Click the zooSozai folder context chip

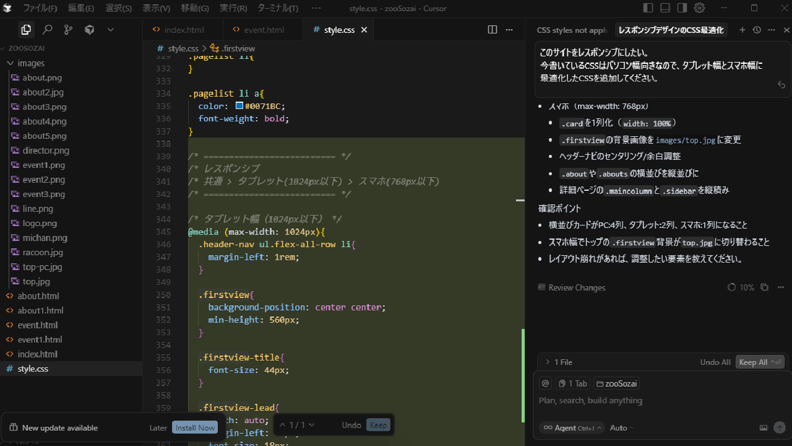point(616,383)
